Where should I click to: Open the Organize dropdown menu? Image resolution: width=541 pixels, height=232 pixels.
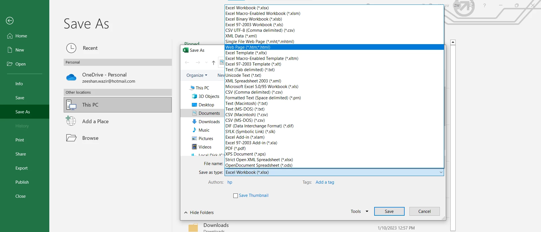tap(197, 75)
